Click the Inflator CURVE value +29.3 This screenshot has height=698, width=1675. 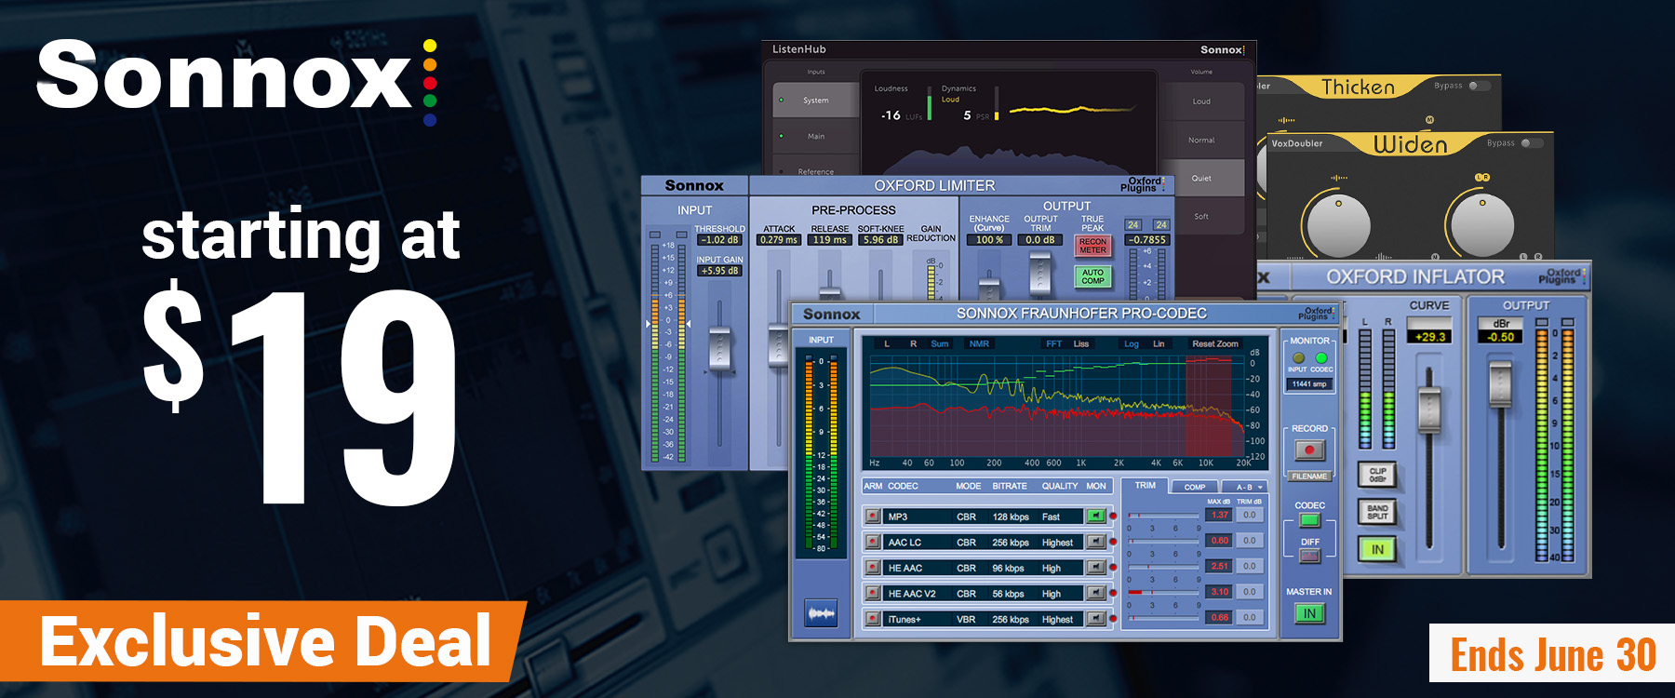coord(1429,337)
